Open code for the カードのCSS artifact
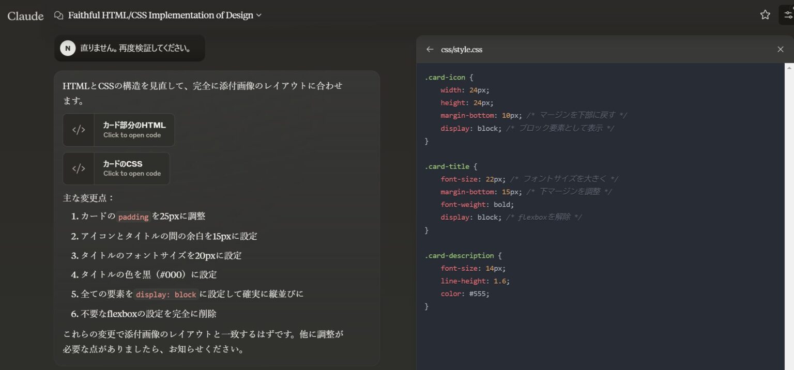 click(x=128, y=168)
